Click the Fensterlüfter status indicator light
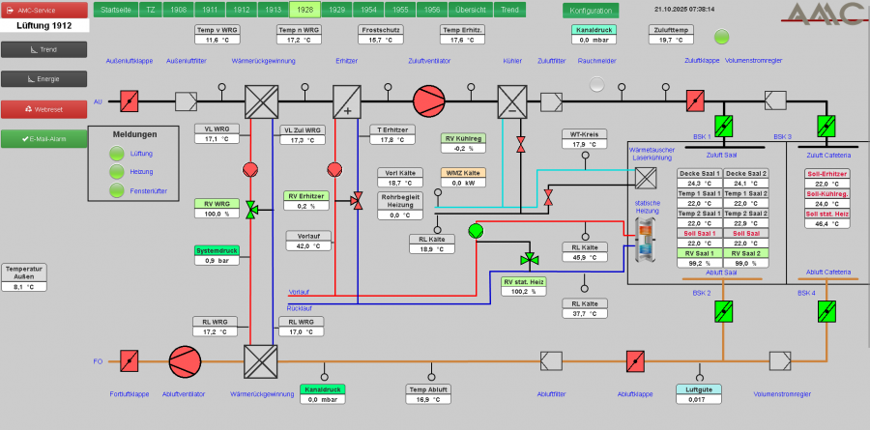The height and width of the screenshot is (430, 870). (117, 191)
